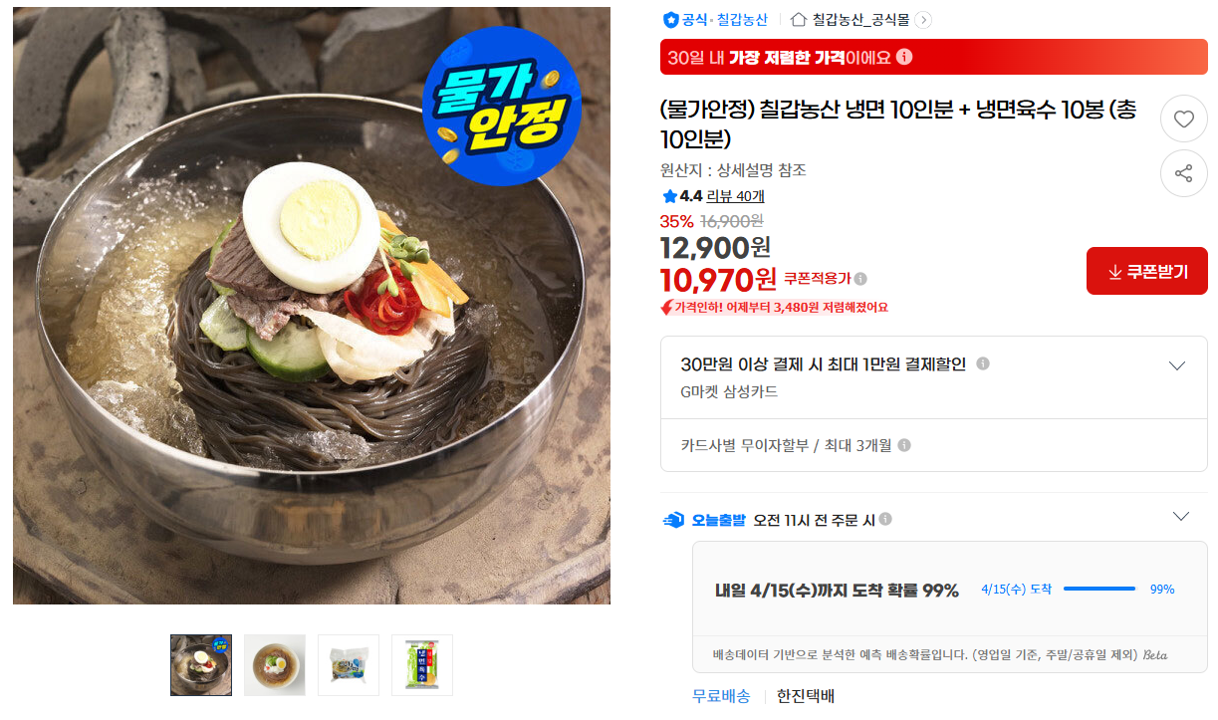Expand the 오늘출발 delivery details chevron
The height and width of the screenshot is (720, 1218).
click(x=1181, y=516)
